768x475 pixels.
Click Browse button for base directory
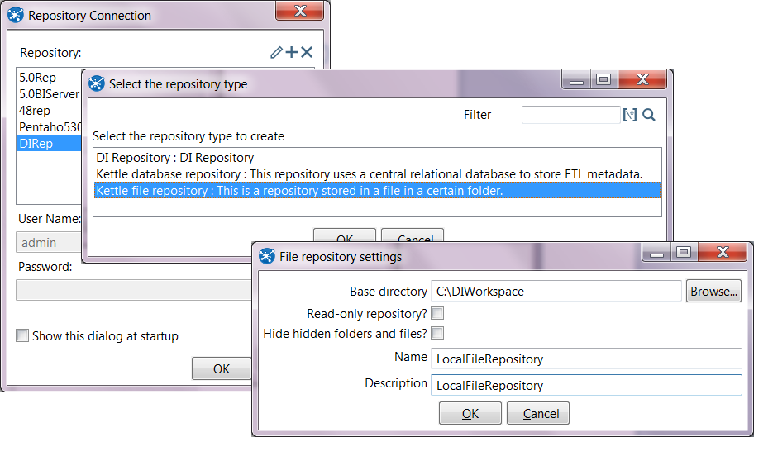click(x=713, y=291)
